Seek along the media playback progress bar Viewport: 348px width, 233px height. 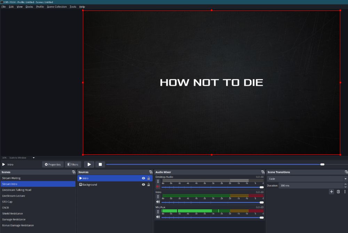[227, 164]
